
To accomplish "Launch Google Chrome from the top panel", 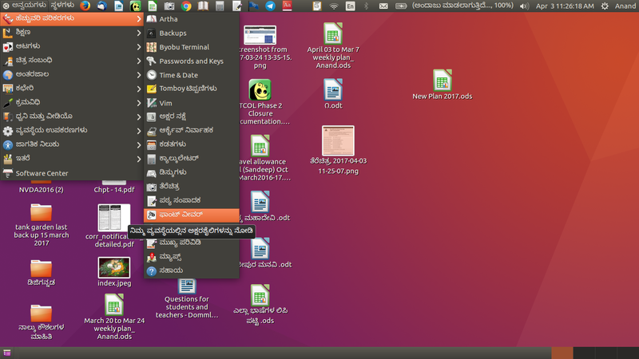I will (186, 6).
